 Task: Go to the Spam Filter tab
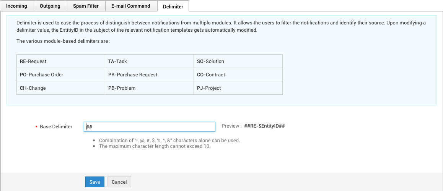[86, 6]
